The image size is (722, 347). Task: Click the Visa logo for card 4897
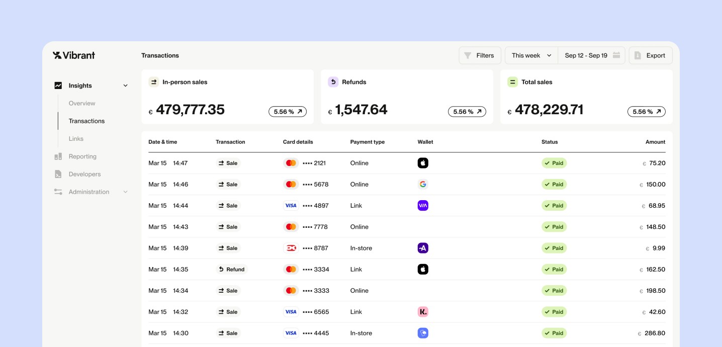(291, 205)
